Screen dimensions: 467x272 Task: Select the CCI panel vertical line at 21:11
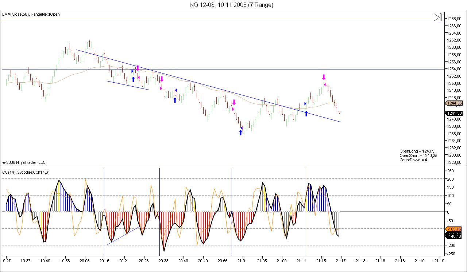(304, 212)
